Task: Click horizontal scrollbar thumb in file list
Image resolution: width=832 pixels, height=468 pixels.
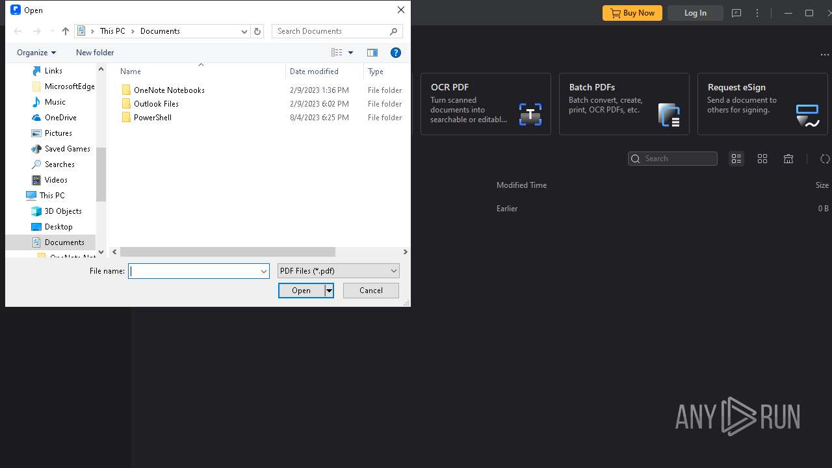Action: tap(227, 252)
